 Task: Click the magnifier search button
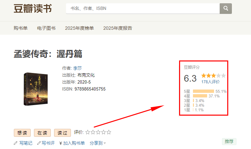click(x=226, y=9)
